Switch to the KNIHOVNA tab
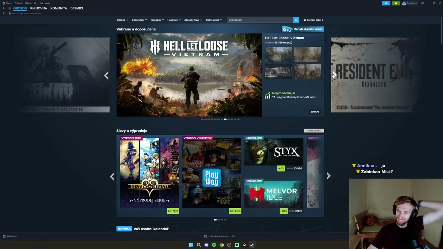Screen dimensions: 443x249 [38, 8]
